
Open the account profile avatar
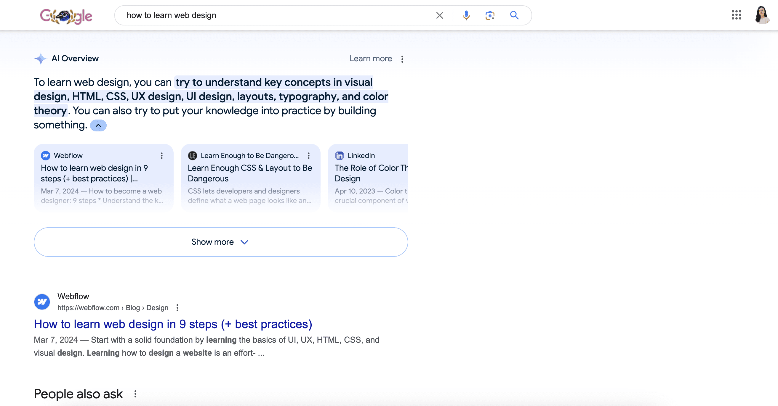click(x=762, y=15)
